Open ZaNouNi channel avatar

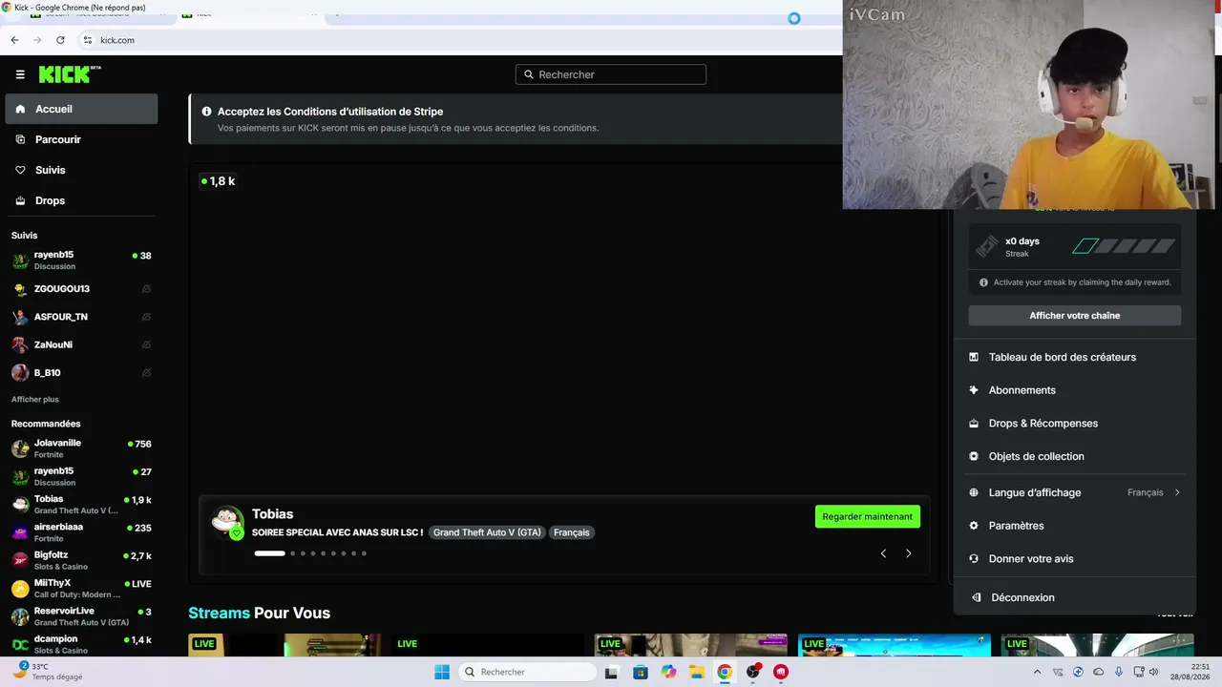click(20, 344)
